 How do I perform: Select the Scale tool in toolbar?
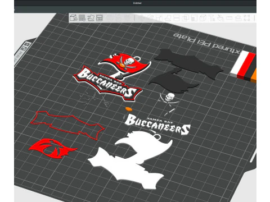pos(159,18)
